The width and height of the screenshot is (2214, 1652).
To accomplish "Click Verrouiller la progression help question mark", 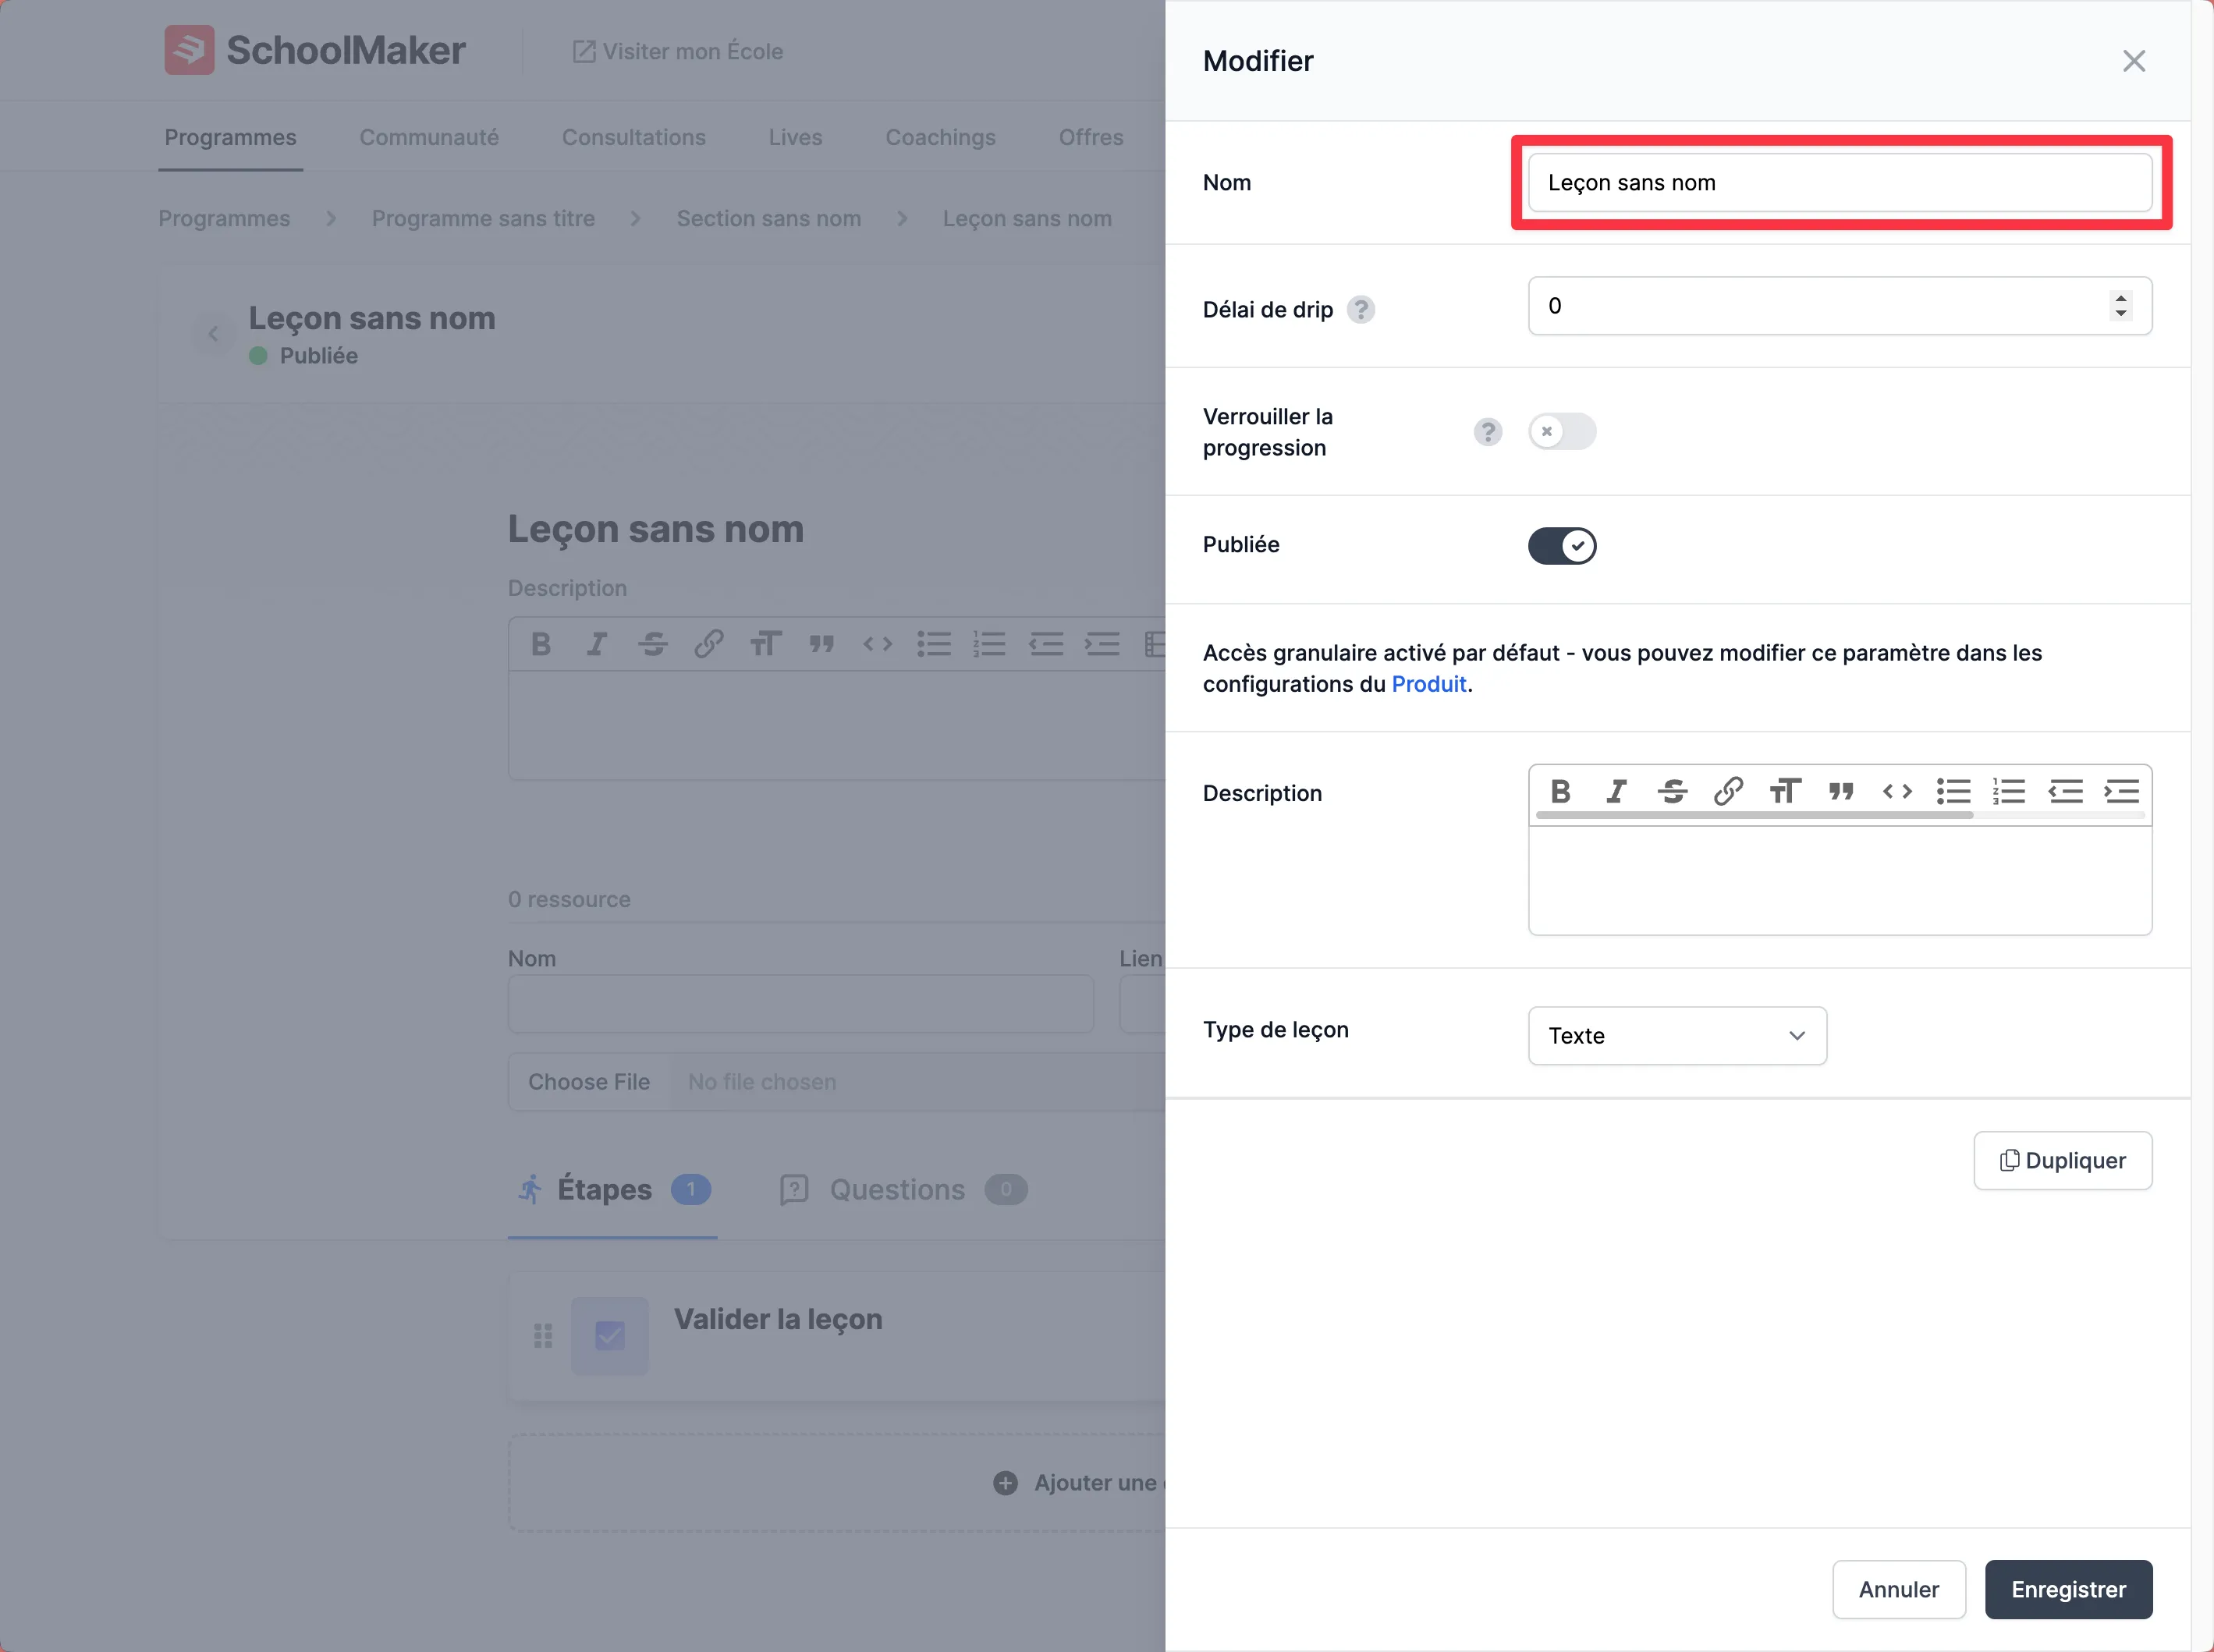I will point(1488,432).
